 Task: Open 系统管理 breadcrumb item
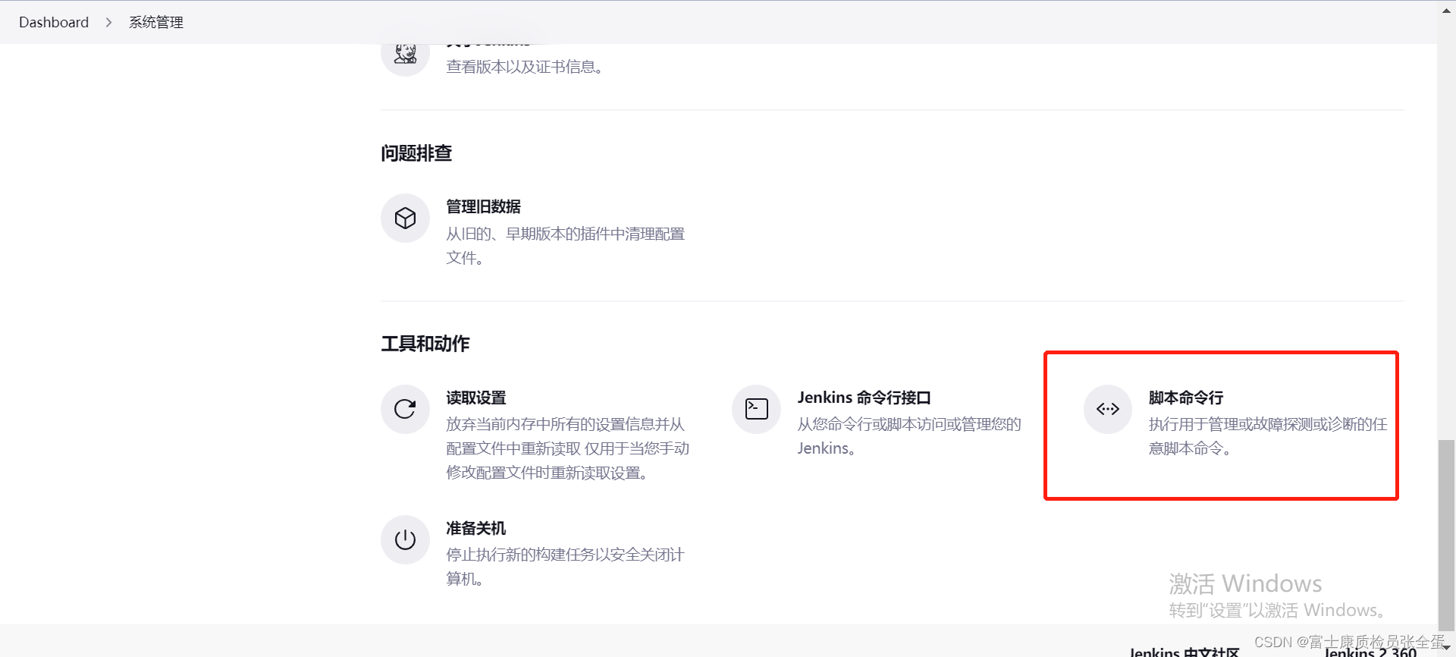[156, 22]
